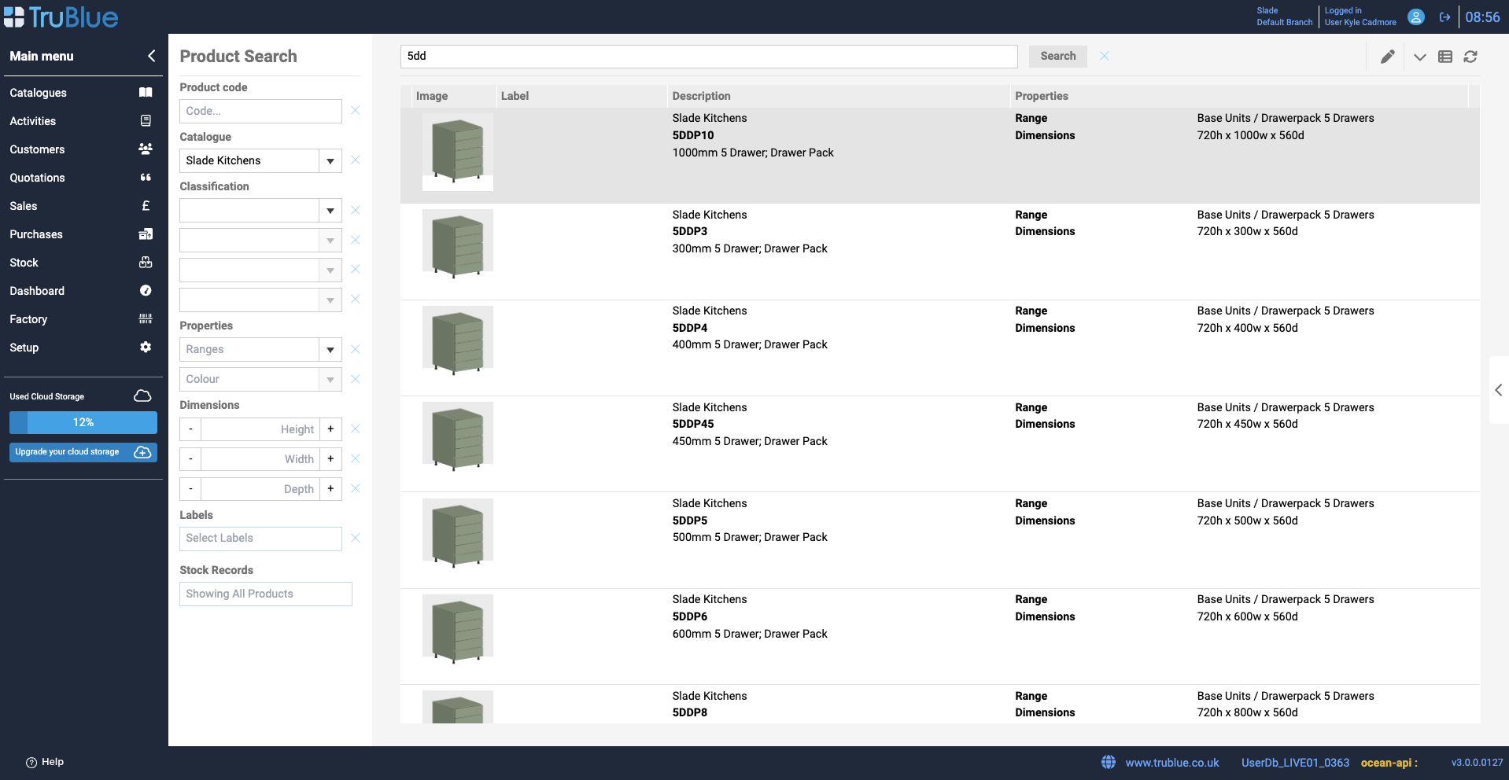Image resolution: width=1509 pixels, height=780 pixels.
Task: Open the www.trublue.co.uk link
Action: (x=1172, y=763)
